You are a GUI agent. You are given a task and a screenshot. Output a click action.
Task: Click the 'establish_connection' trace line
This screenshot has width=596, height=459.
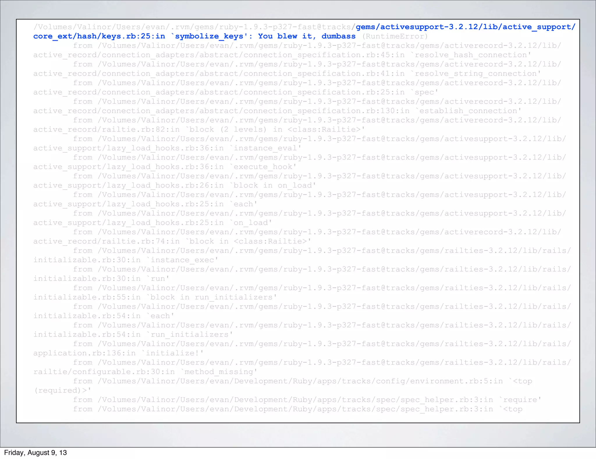(x=277, y=111)
